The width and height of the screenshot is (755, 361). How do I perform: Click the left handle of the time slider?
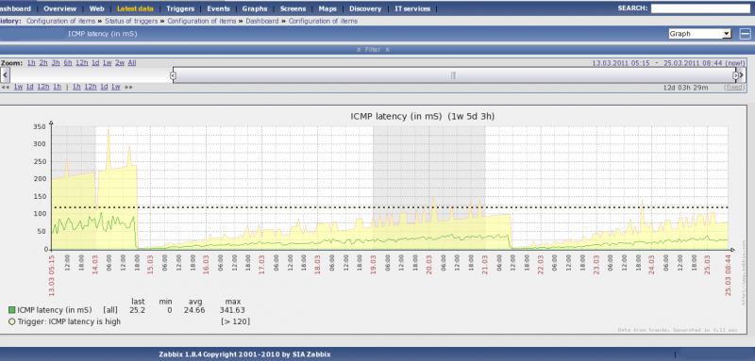173,75
